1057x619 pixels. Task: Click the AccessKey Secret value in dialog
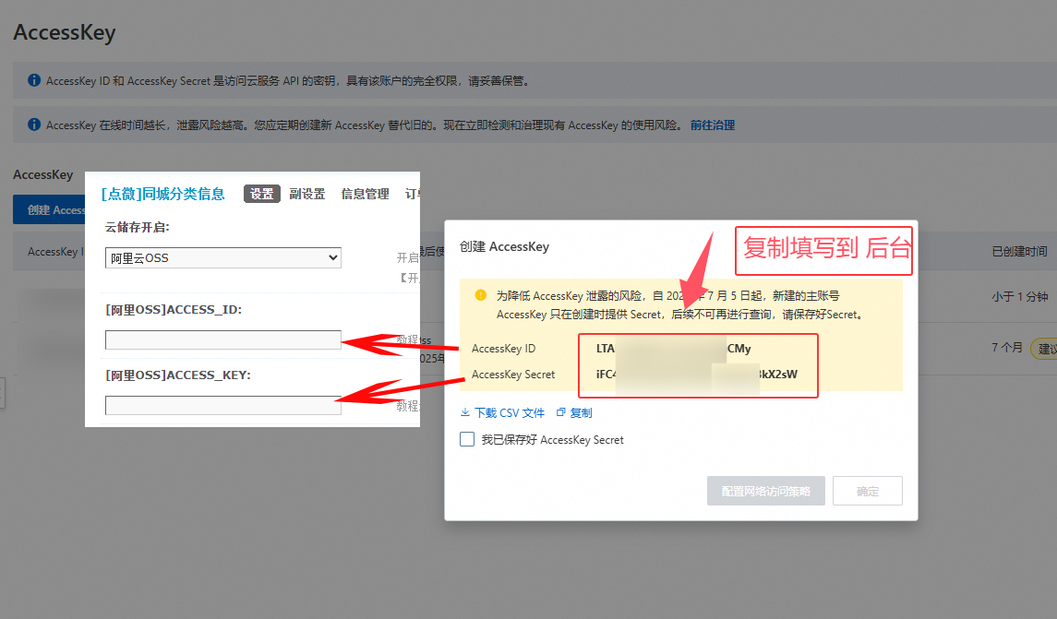696,374
